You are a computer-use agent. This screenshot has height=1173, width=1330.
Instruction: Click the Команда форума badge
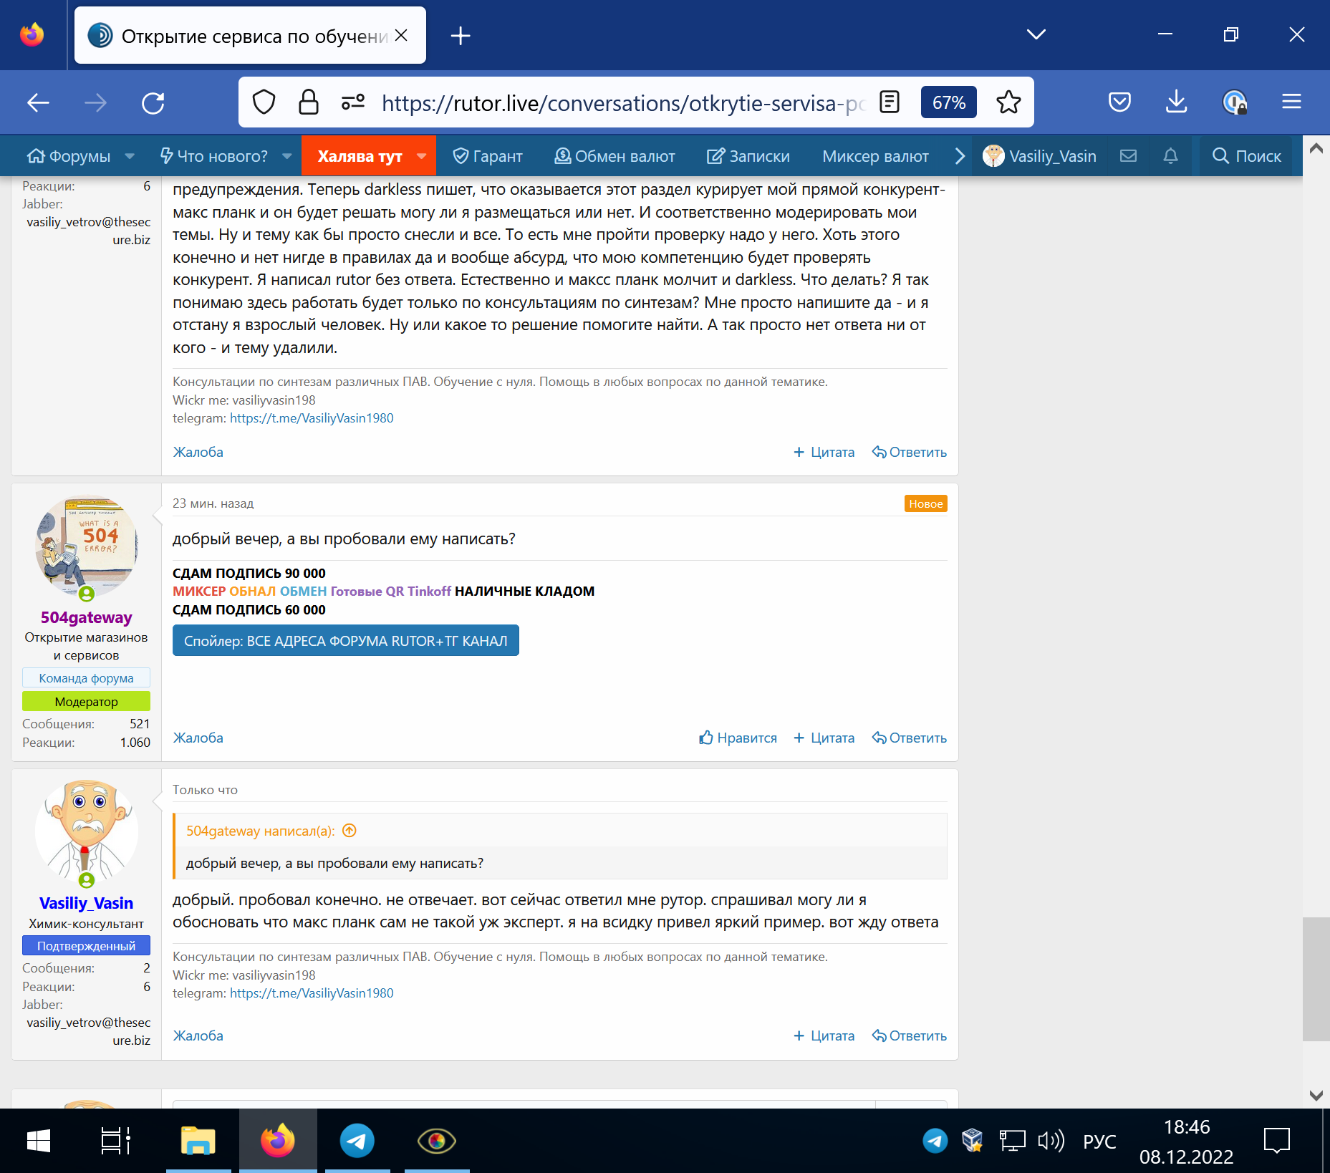[x=86, y=678]
